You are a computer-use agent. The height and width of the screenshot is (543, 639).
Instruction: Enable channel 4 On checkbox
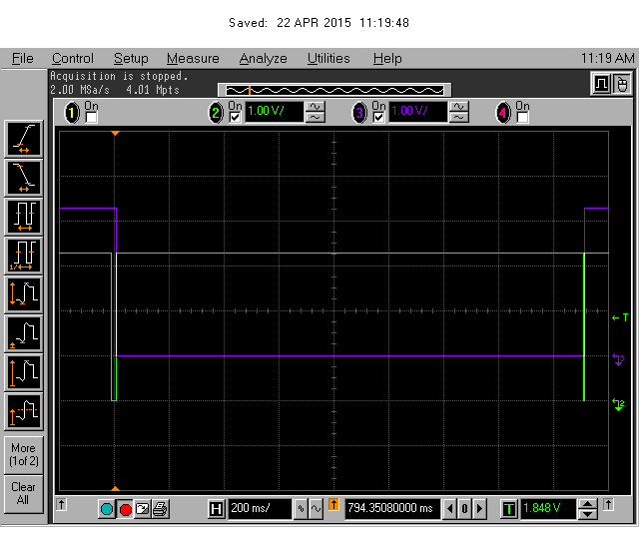522,118
